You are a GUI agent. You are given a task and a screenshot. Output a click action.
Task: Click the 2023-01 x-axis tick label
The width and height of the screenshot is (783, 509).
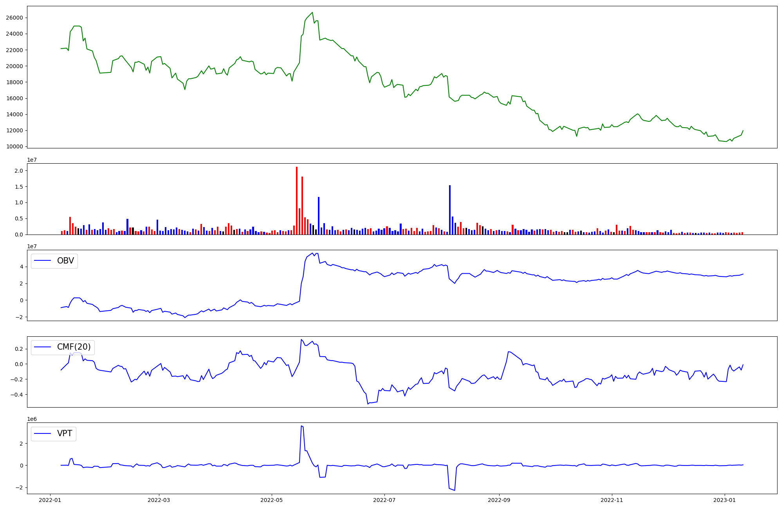coord(725,500)
